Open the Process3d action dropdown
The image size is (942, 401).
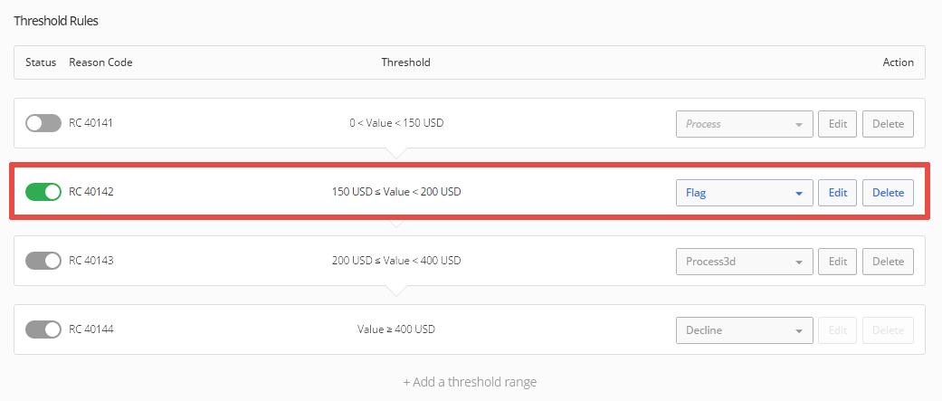[x=745, y=262]
